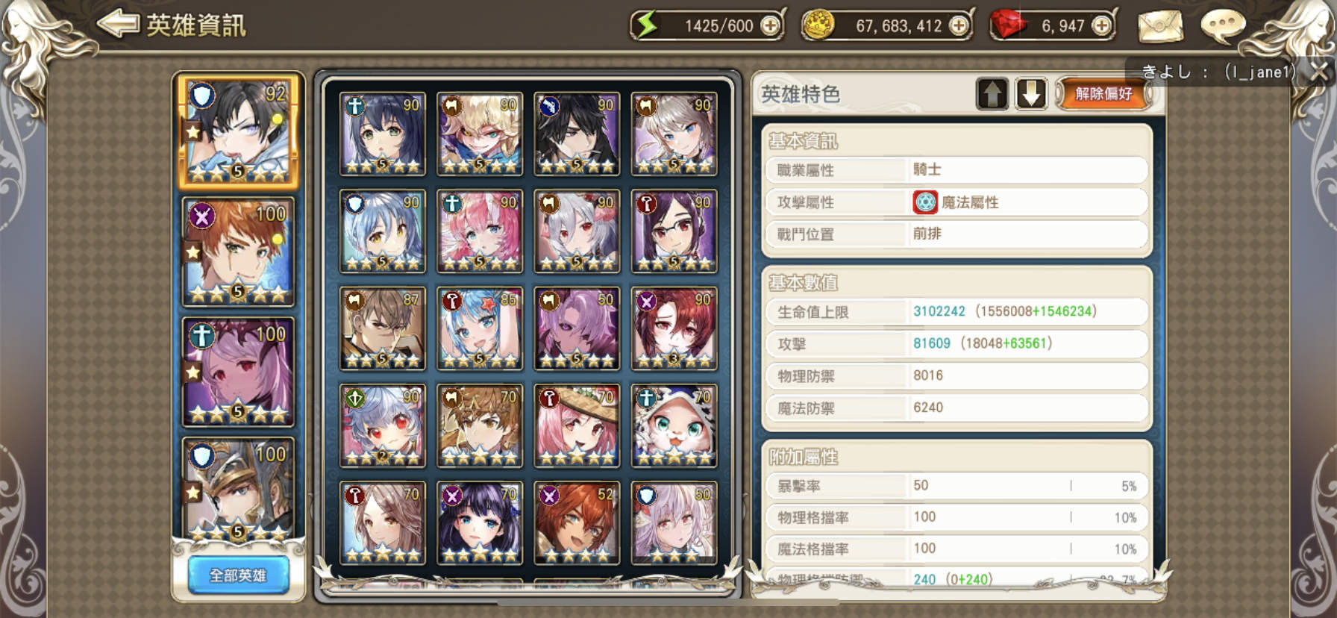Select the pink-haired level 100 priest card

pyautogui.click(x=238, y=372)
